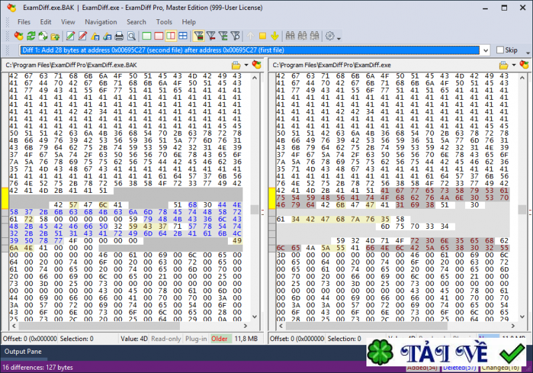This screenshot has width=533, height=373.
Task: Click the Output Pane label
Action: click(x=23, y=351)
